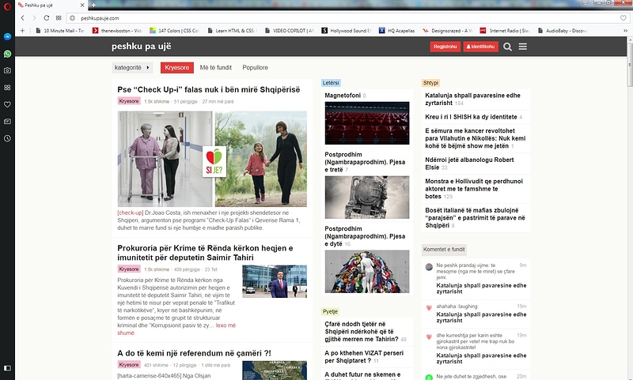Open the Opera menu logo
Screen dimensions: 633x380
[7, 6]
